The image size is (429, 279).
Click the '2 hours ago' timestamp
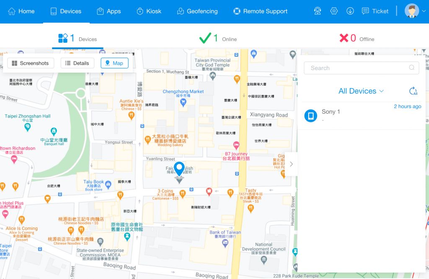[x=407, y=106]
